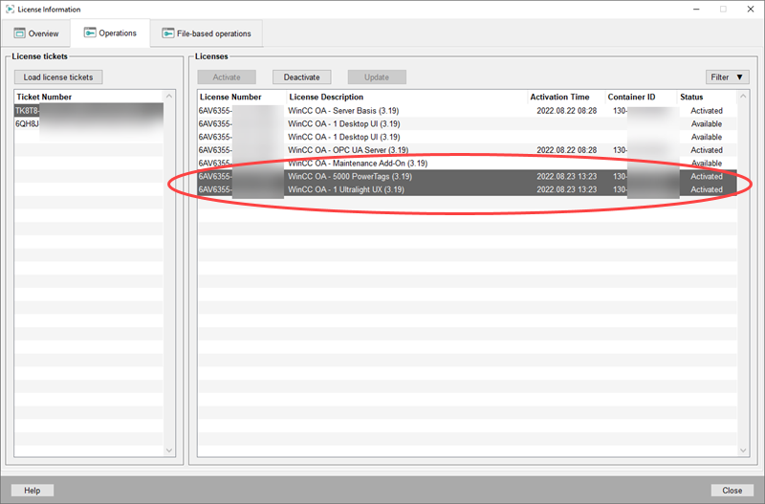The image size is (765, 504).
Task: Select ticket starting with 6QH8J
Action: (89, 124)
